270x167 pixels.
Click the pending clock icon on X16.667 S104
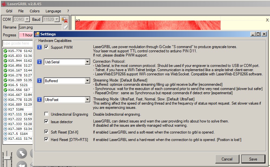5,95
